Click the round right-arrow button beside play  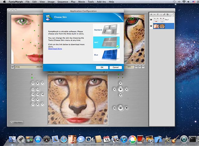[127, 89]
